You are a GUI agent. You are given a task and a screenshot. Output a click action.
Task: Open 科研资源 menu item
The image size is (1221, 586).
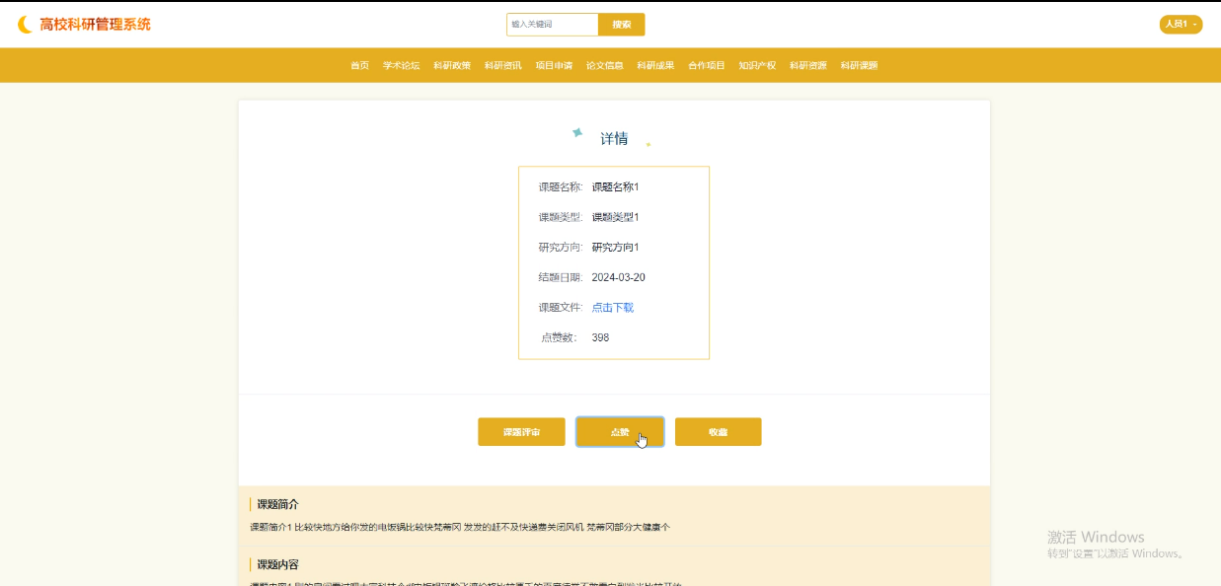click(807, 65)
